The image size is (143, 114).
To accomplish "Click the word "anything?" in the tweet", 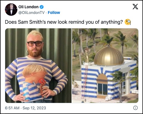I will click(112, 22).
